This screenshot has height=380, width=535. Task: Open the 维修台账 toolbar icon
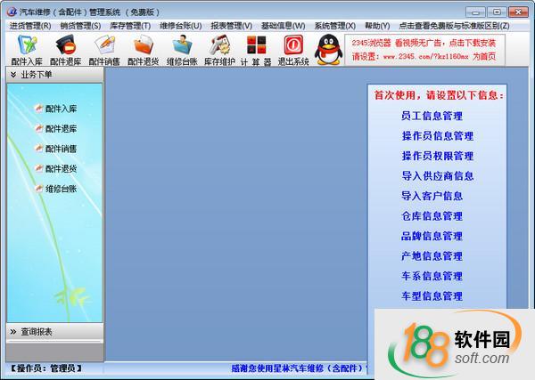(182, 48)
